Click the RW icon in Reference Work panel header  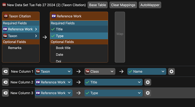(54, 16)
